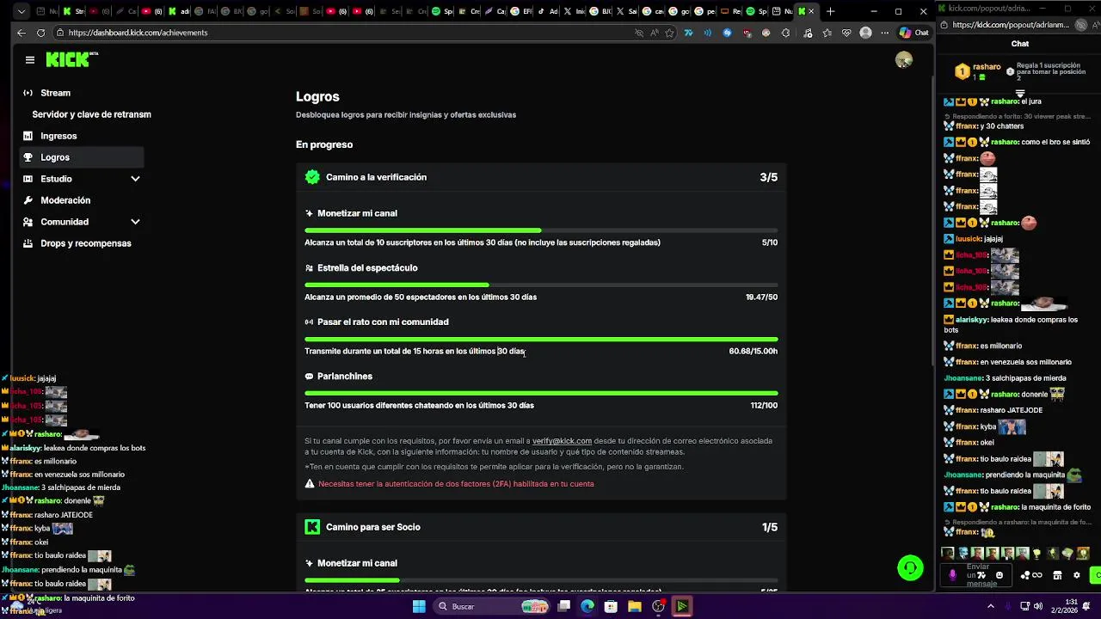The height and width of the screenshot is (619, 1101).
Task: Click the infinity icon in chat popout
Action: pyautogui.click(x=1037, y=575)
